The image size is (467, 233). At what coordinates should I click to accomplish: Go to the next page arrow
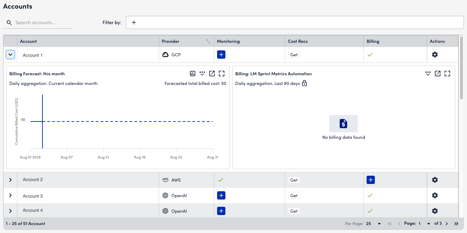tap(447, 224)
